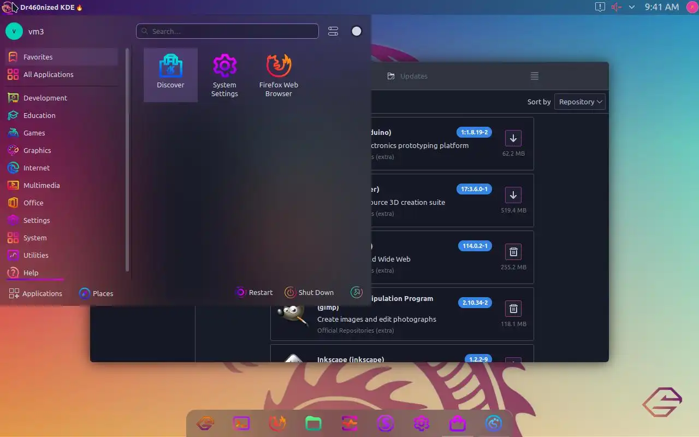Switch to the Places tab

point(96,293)
